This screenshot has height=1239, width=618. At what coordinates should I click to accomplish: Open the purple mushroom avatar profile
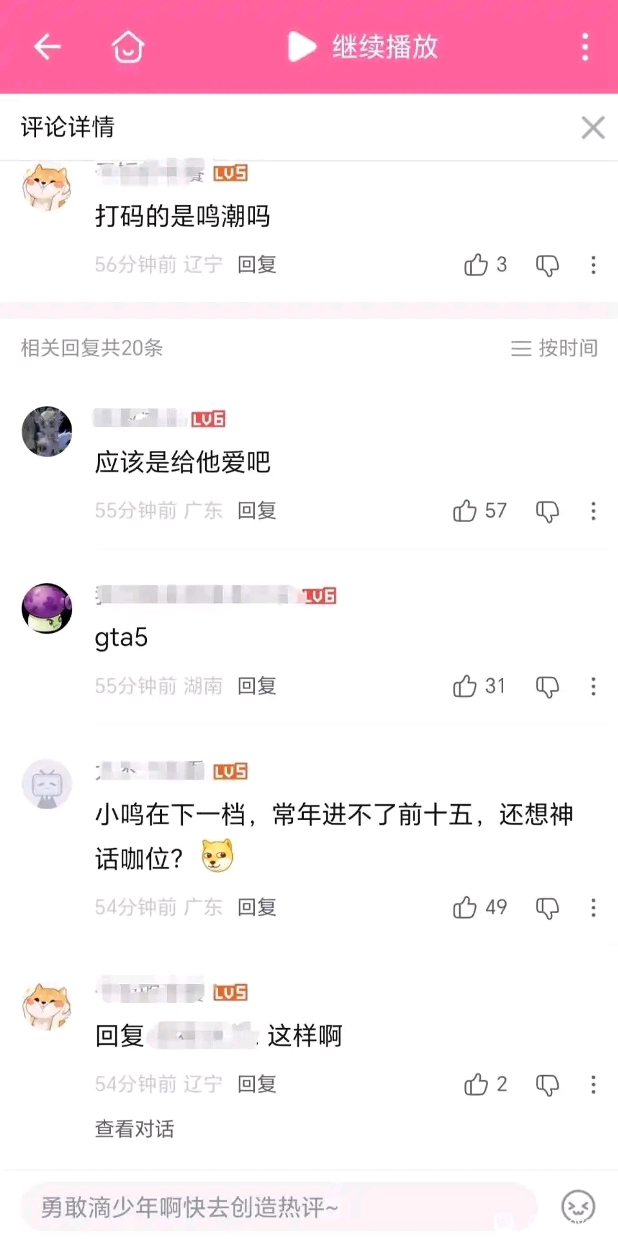click(47, 609)
